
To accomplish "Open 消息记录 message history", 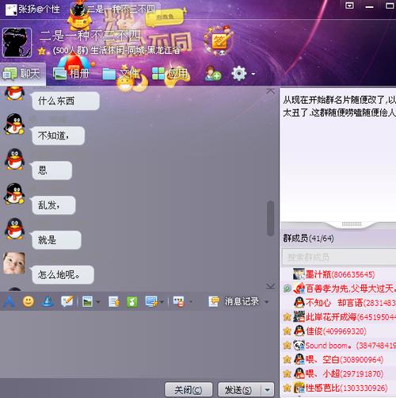I will tap(241, 301).
